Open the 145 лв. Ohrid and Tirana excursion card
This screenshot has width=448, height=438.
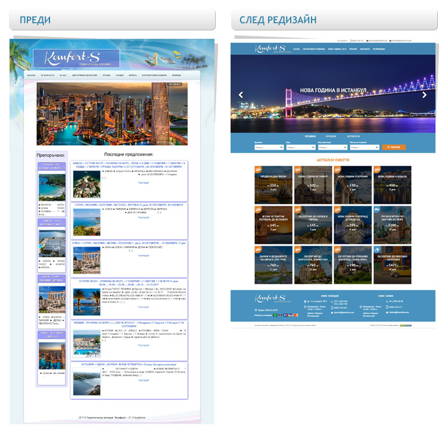[x=313, y=225]
